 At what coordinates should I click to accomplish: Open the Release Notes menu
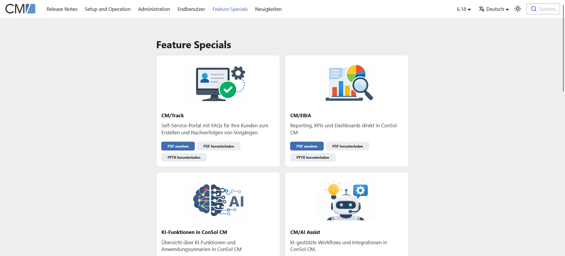coord(62,9)
